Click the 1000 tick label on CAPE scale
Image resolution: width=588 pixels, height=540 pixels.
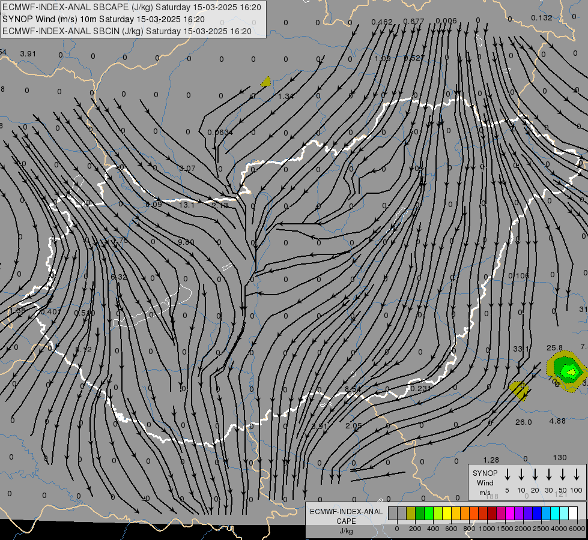pos(486,529)
